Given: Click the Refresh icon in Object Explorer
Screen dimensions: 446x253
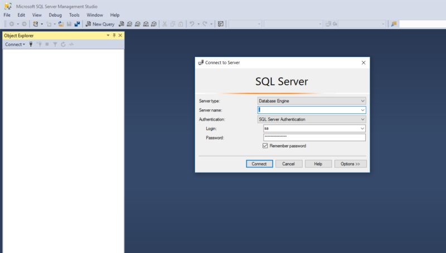Looking at the screenshot, I should click(x=63, y=44).
